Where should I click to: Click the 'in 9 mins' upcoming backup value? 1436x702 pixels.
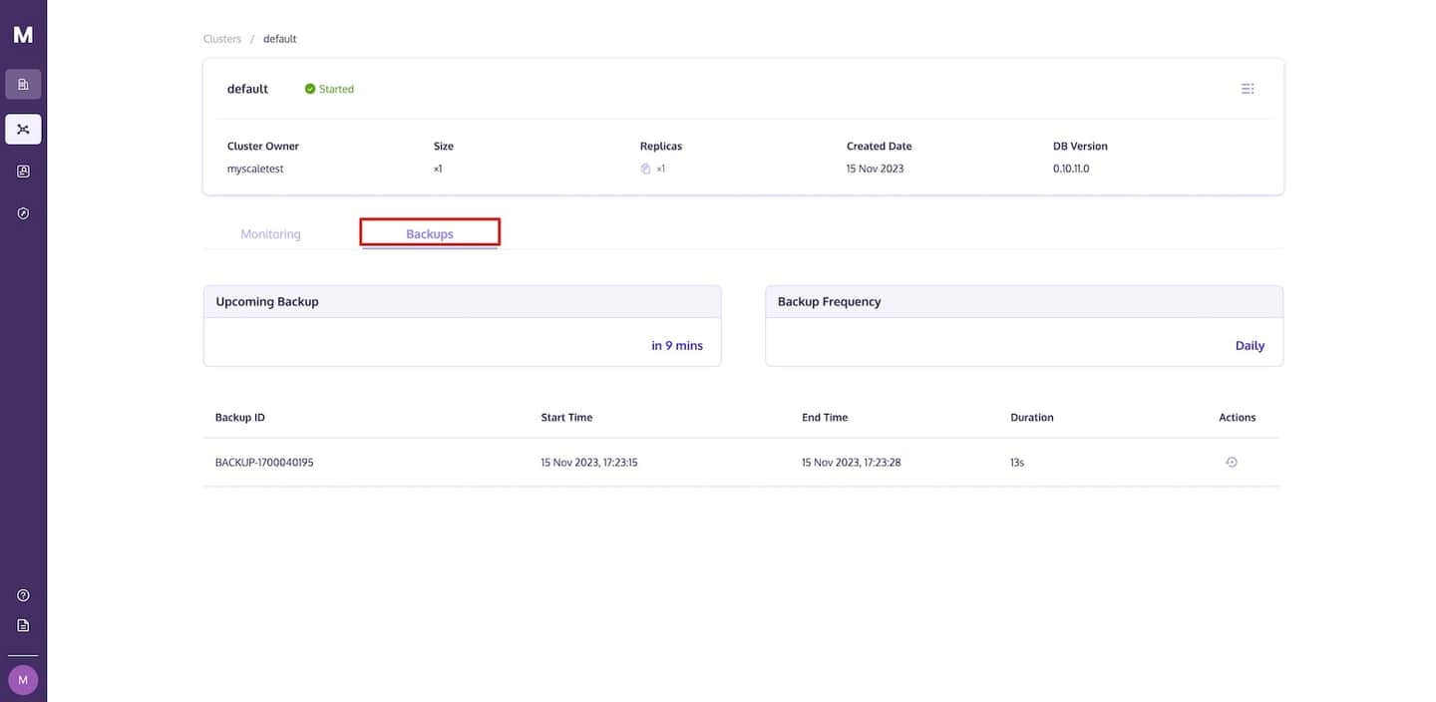click(677, 345)
